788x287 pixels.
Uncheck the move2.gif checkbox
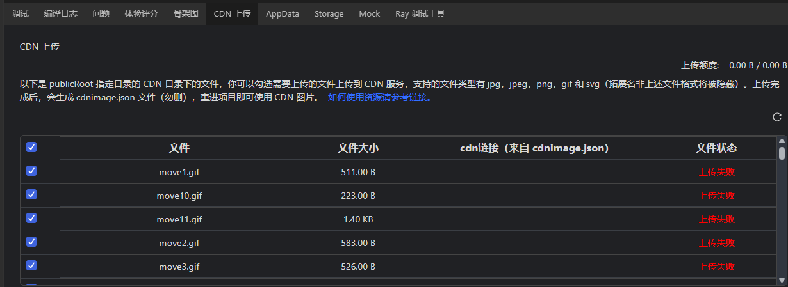(31, 242)
